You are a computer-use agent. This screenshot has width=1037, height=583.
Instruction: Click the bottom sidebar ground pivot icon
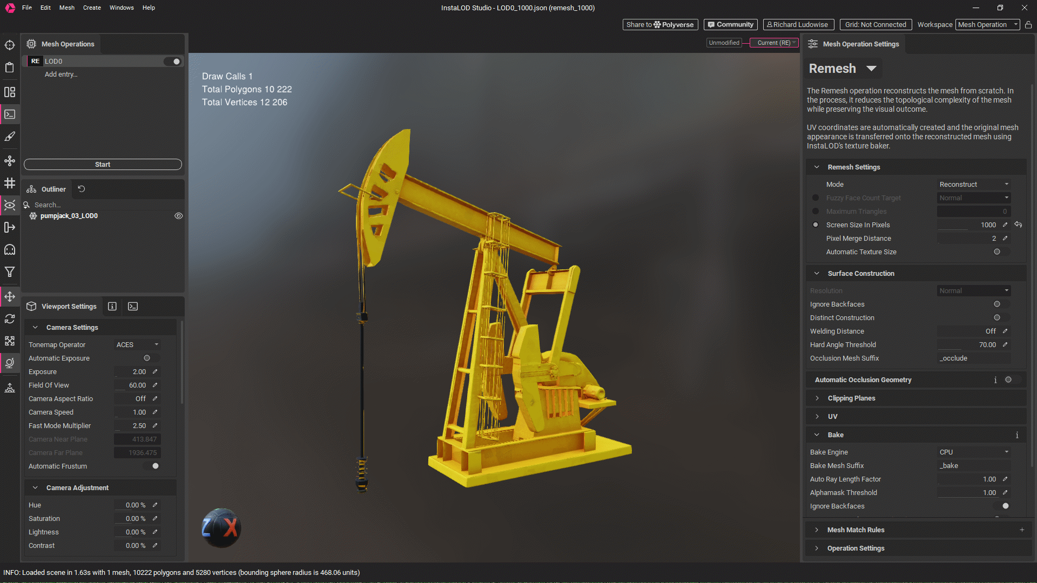coord(10,388)
